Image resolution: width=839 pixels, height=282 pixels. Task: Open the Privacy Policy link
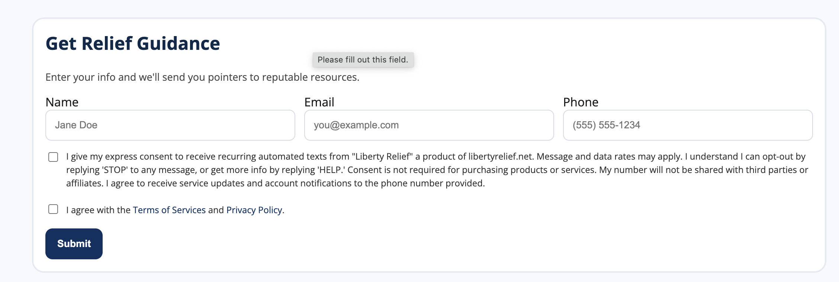coord(254,210)
